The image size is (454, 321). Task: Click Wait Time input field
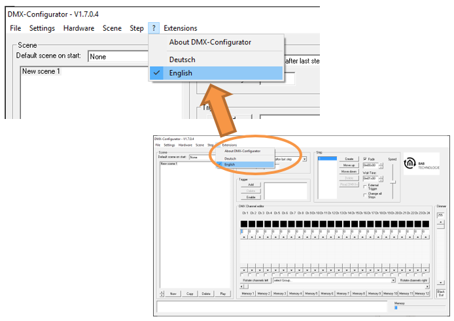point(371,178)
